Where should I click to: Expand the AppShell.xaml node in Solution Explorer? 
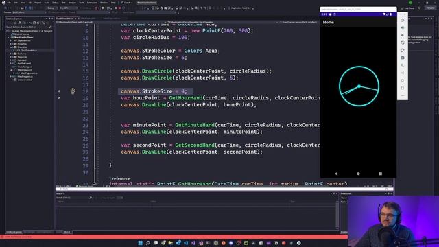point(11,63)
